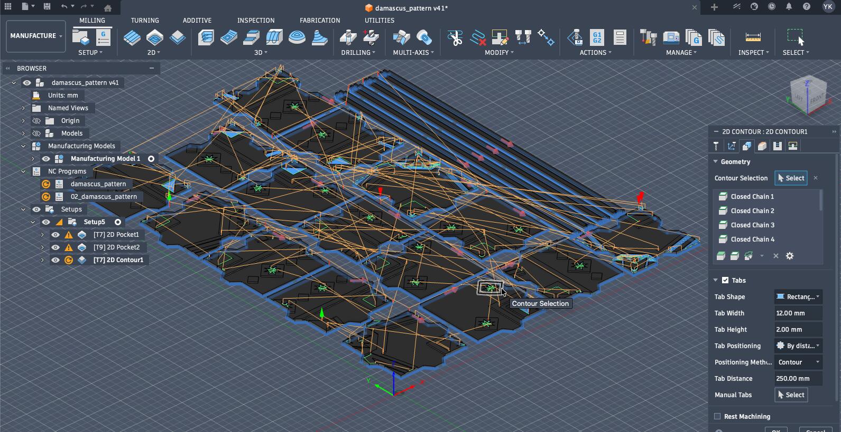Click the Home icon in the title bar
The image size is (841, 432).
coord(108,7)
